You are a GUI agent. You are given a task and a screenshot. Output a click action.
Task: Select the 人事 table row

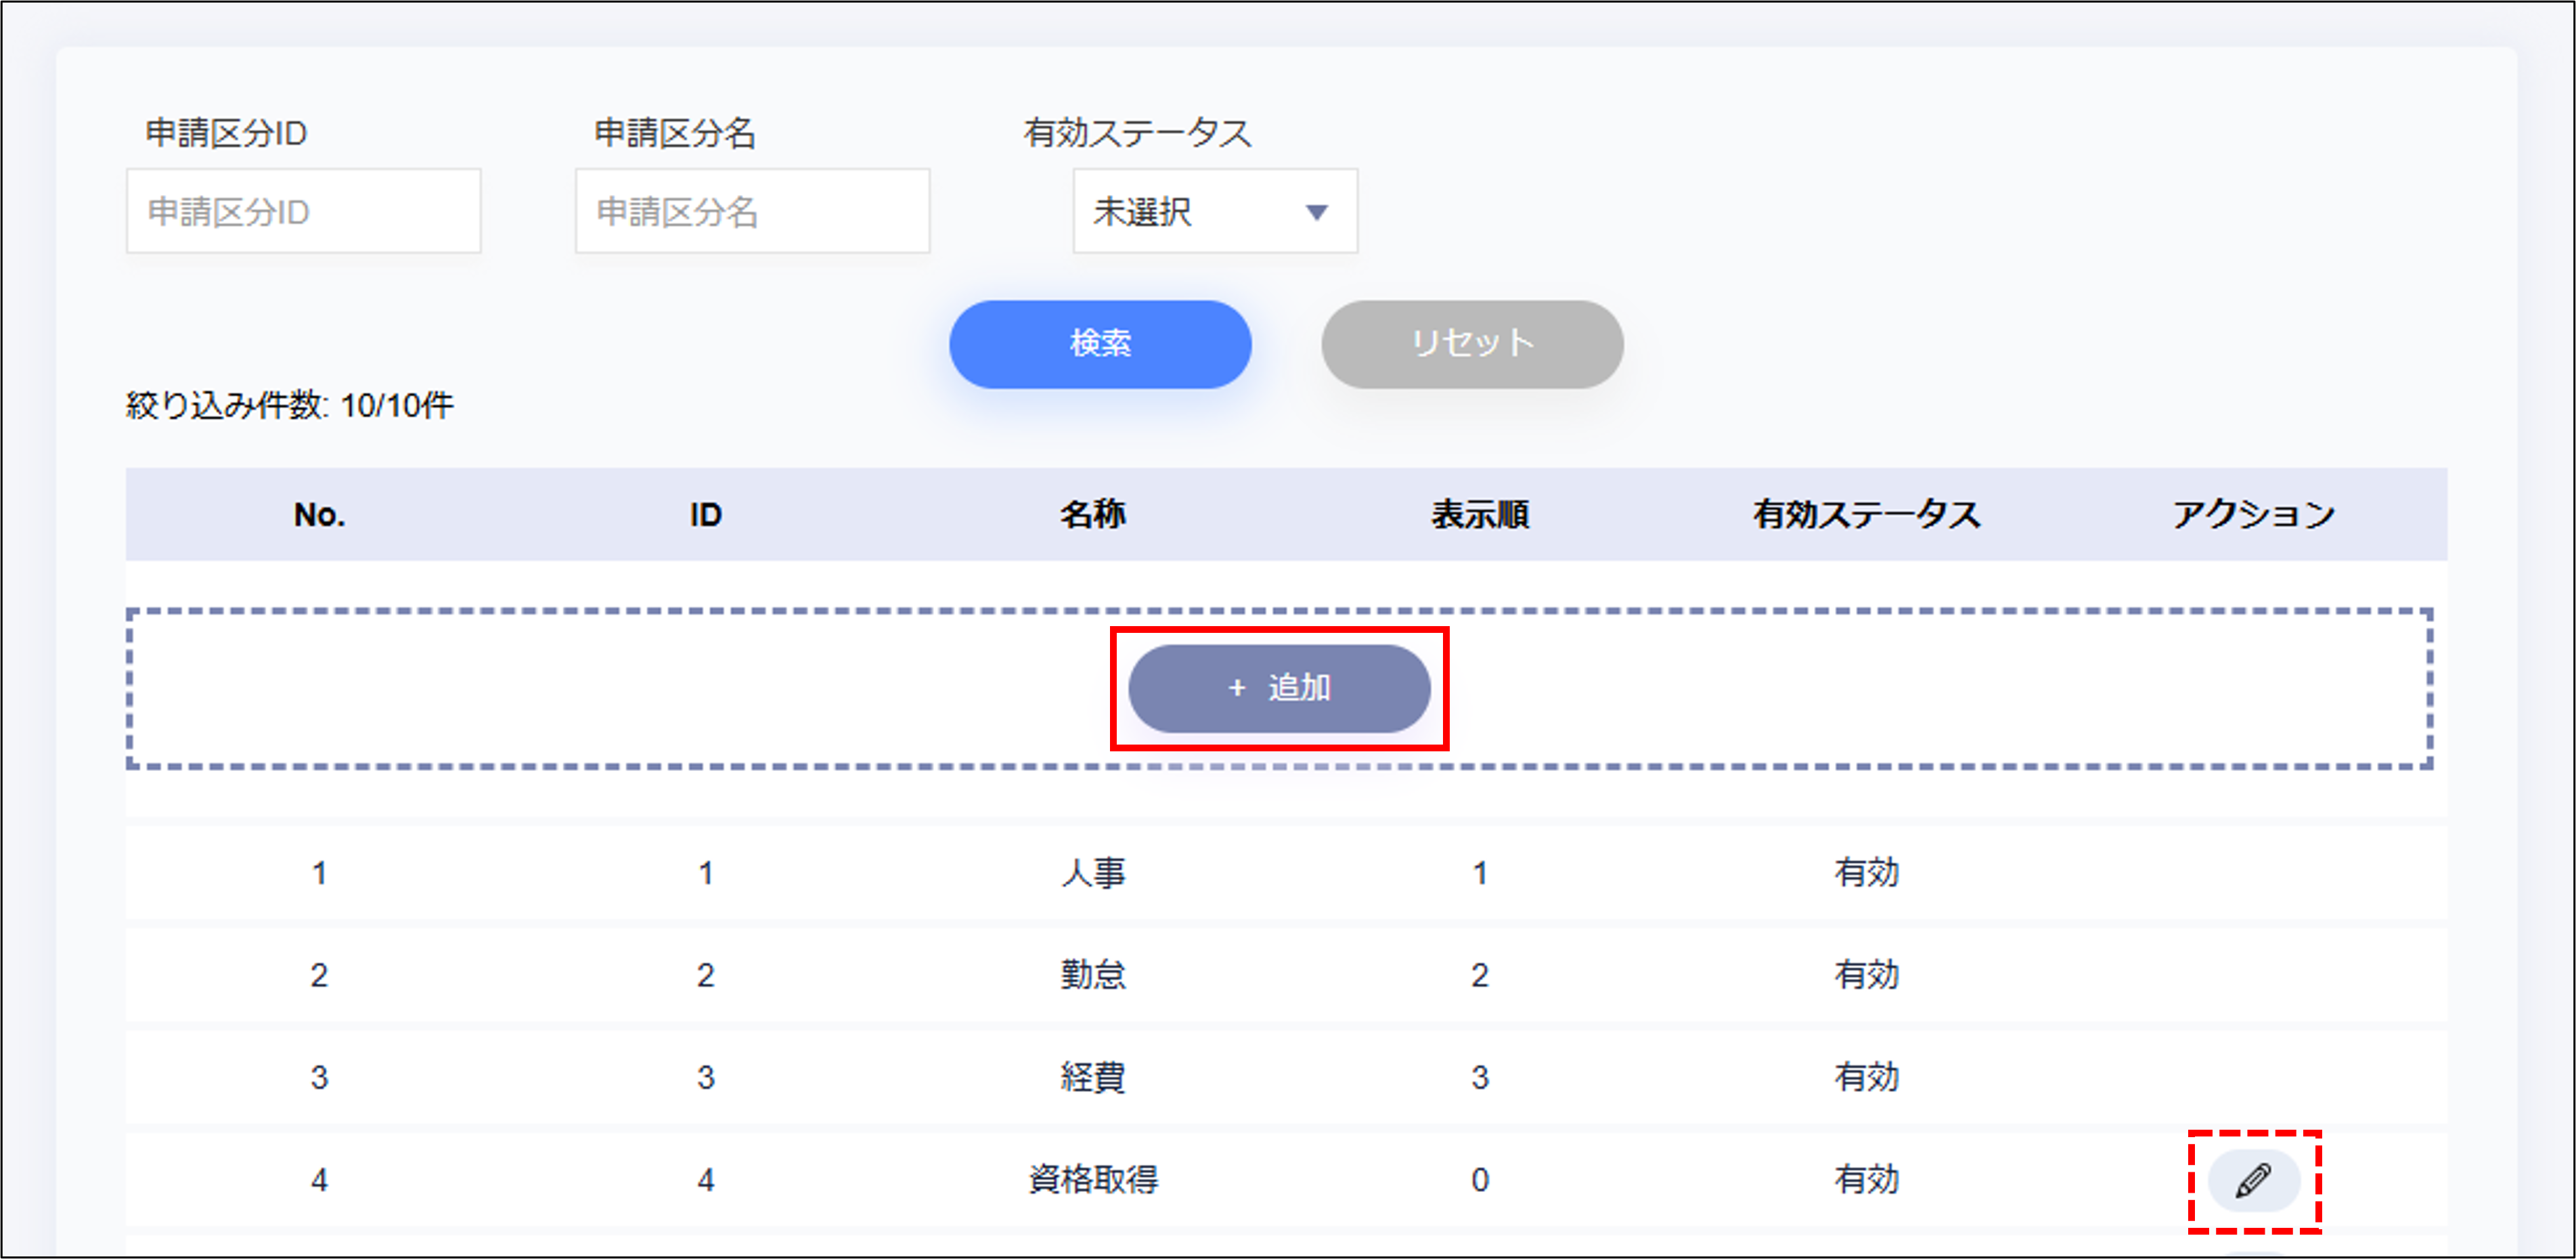point(1092,873)
